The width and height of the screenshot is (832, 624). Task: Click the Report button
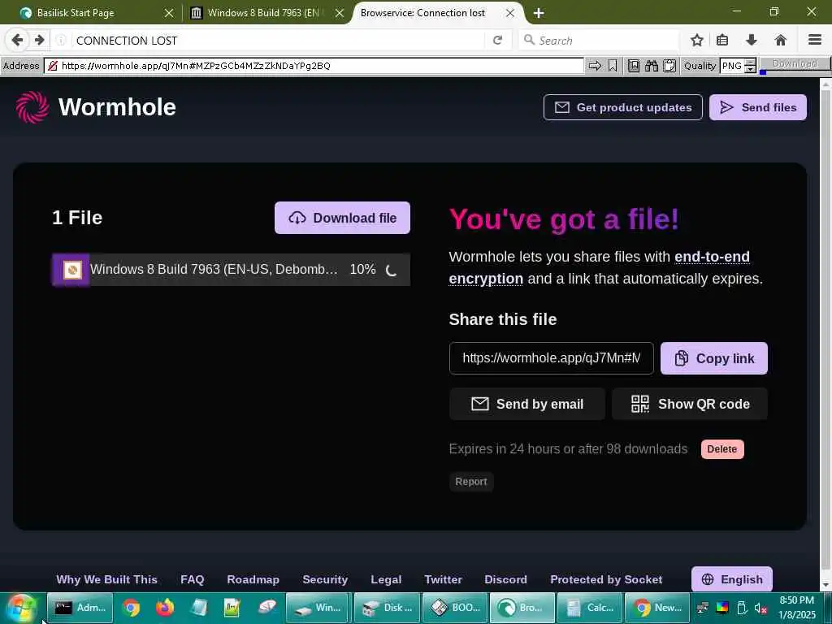471,482
